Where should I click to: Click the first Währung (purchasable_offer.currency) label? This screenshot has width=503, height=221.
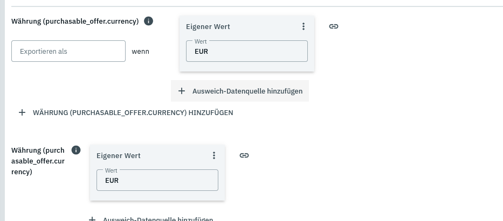(75, 22)
